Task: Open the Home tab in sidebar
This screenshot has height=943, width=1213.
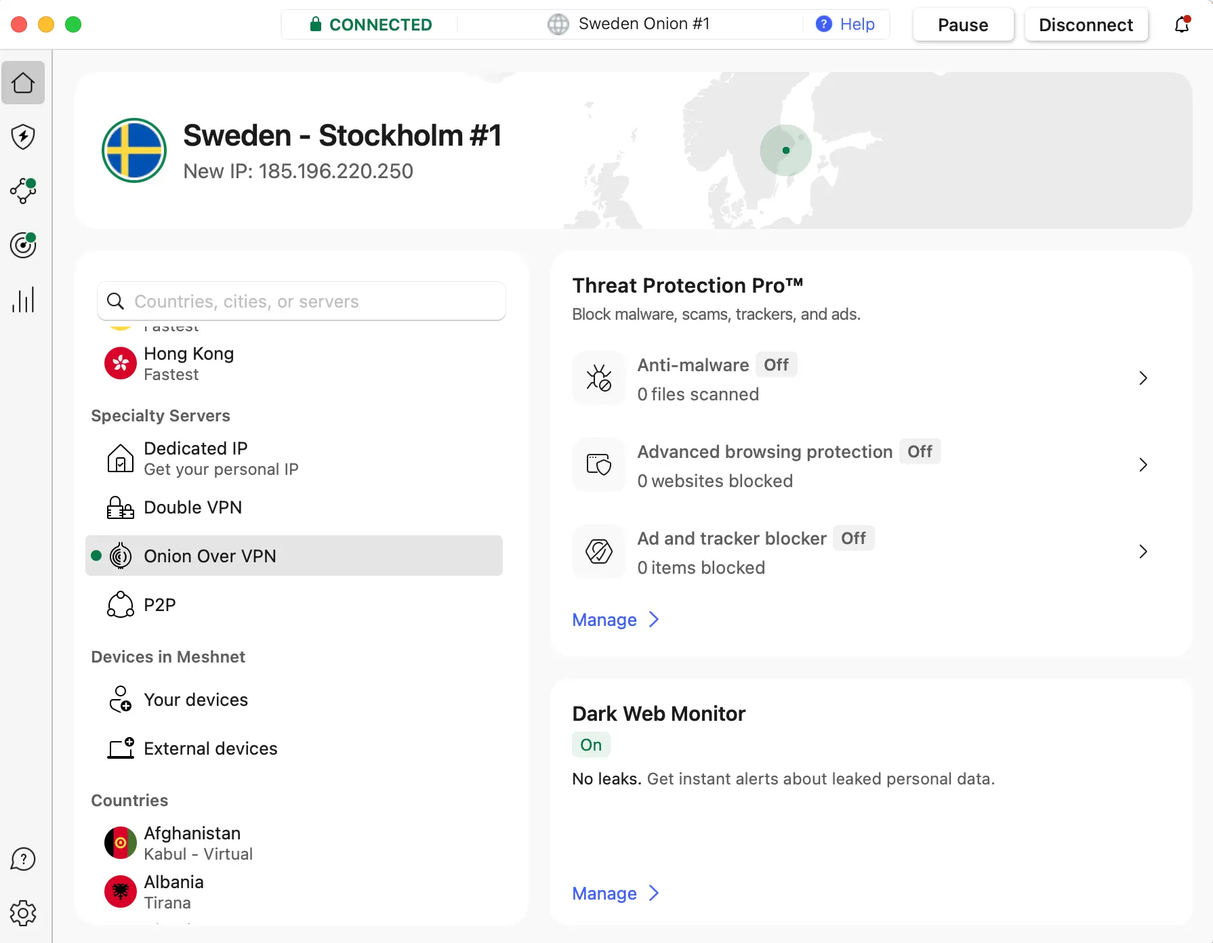Action: 23,83
